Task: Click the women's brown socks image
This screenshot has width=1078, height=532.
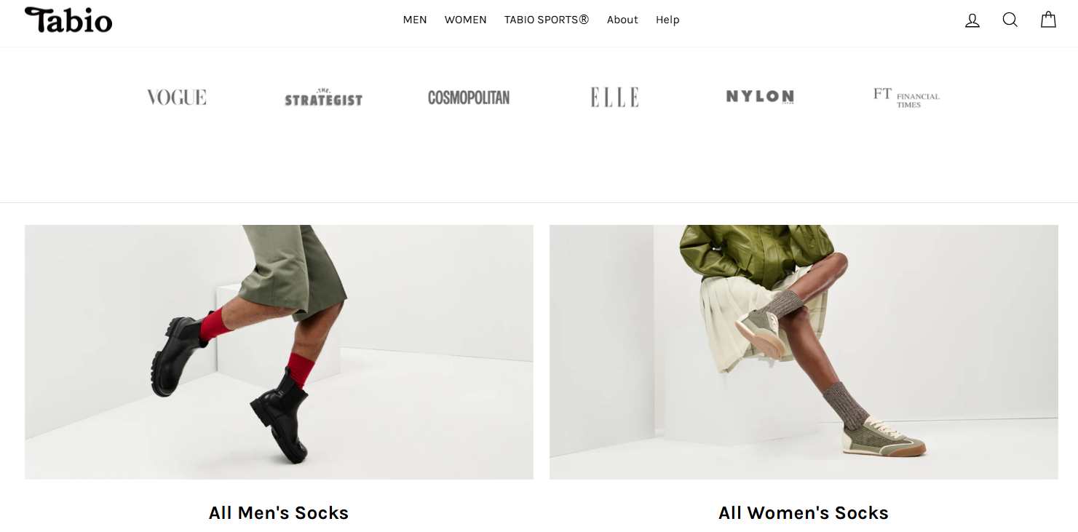Action: click(804, 352)
